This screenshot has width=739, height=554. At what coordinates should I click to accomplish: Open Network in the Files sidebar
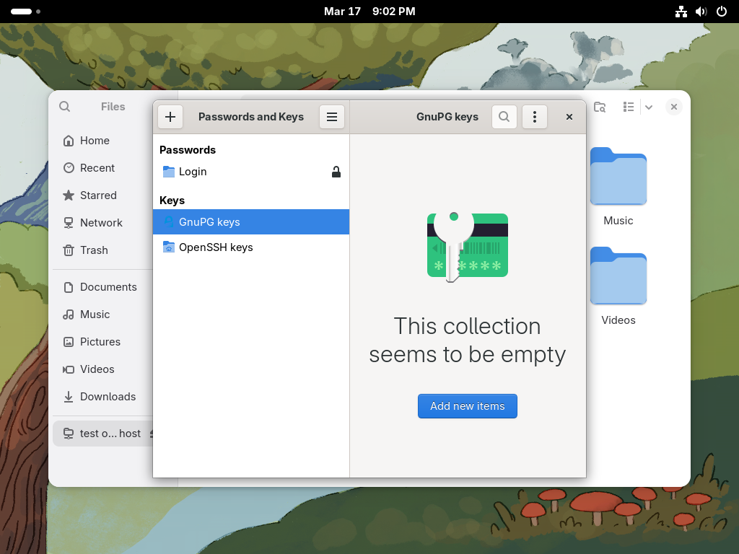click(x=102, y=223)
